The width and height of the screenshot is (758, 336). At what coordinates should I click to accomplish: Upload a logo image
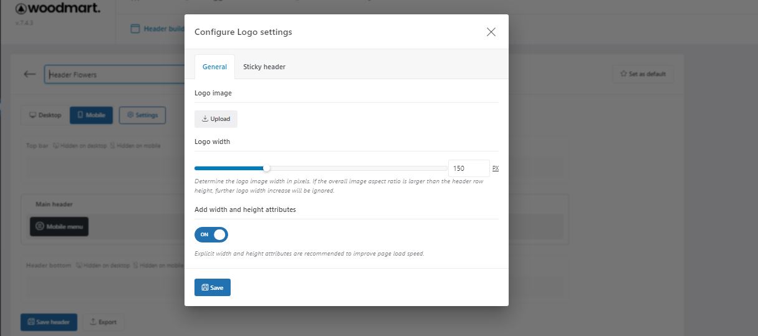tap(216, 119)
